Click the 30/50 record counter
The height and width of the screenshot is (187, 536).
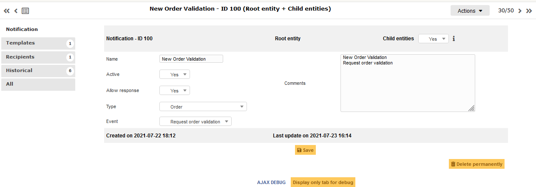tap(506, 11)
